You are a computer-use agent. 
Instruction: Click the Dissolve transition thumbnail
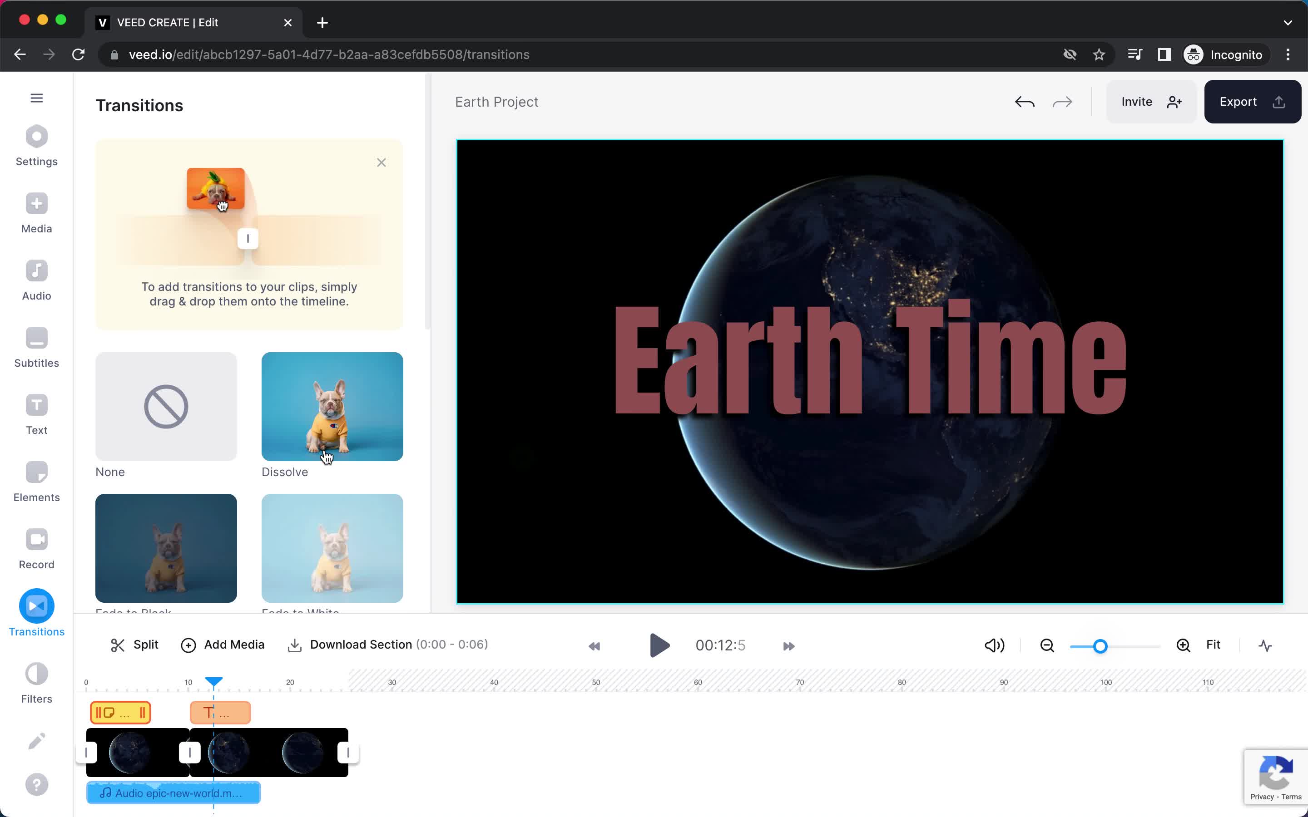pyautogui.click(x=332, y=406)
